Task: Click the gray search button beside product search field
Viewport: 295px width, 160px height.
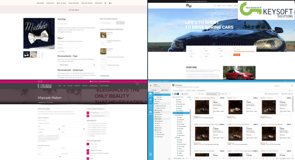Action: tap(120, 23)
